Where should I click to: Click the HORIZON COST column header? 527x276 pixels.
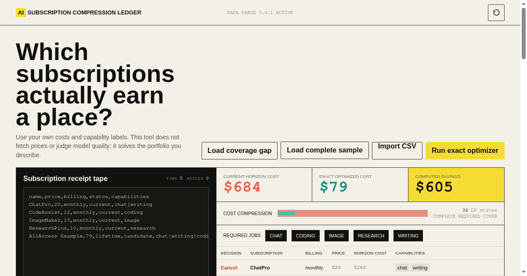[370, 253]
